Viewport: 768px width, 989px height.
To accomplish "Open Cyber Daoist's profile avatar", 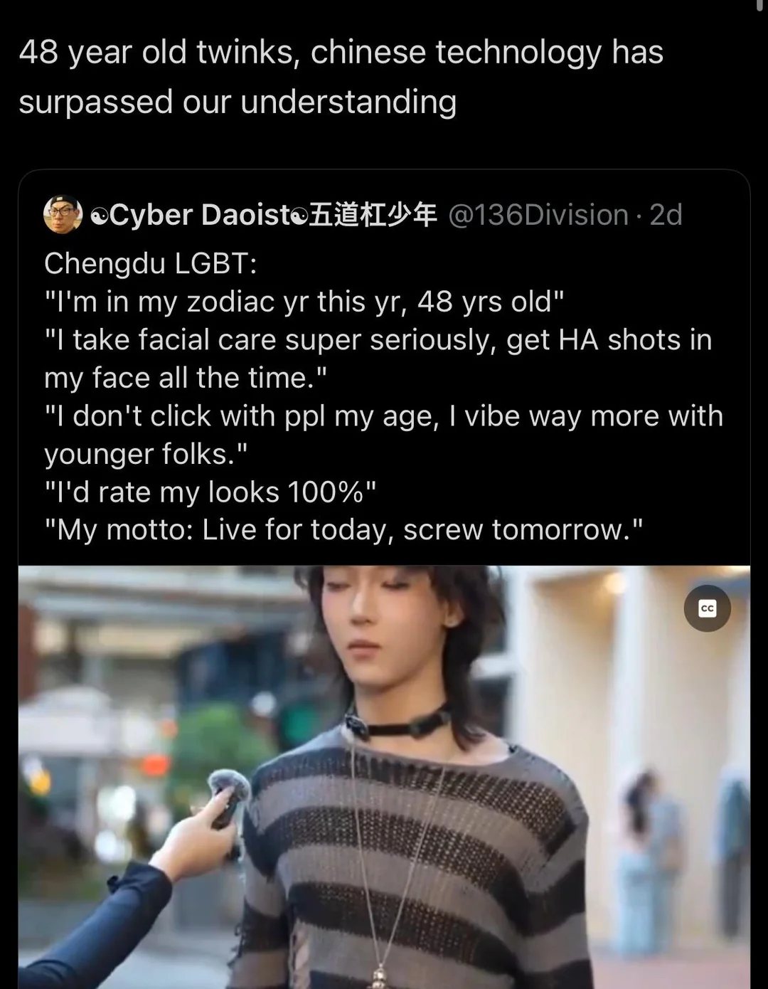I will (63, 214).
